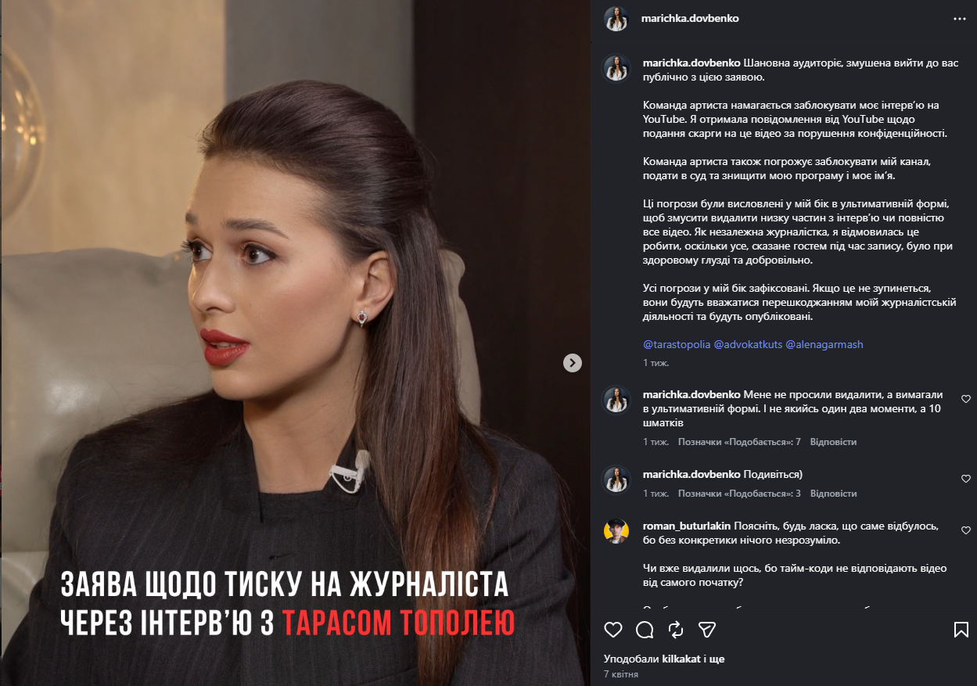Open comments with the speech bubble icon
This screenshot has height=686, width=977.
pyautogui.click(x=645, y=630)
